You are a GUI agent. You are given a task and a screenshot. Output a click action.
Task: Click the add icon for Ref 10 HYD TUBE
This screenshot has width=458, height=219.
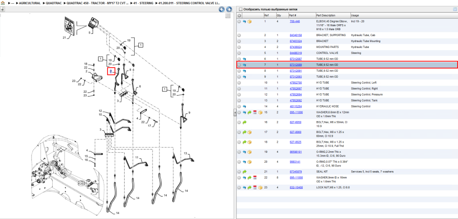(239, 83)
